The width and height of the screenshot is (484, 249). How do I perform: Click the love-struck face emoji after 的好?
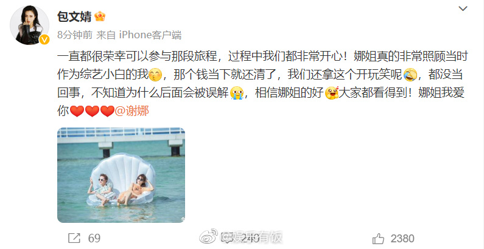pyautogui.click(x=332, y=93)
